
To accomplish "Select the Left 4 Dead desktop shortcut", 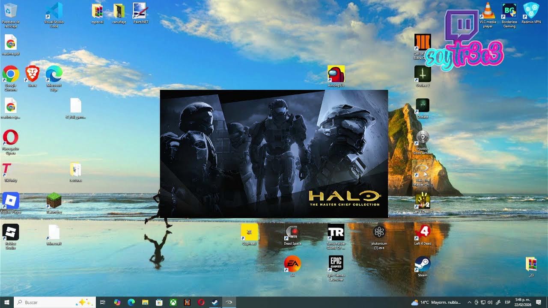I will (423, 235).
